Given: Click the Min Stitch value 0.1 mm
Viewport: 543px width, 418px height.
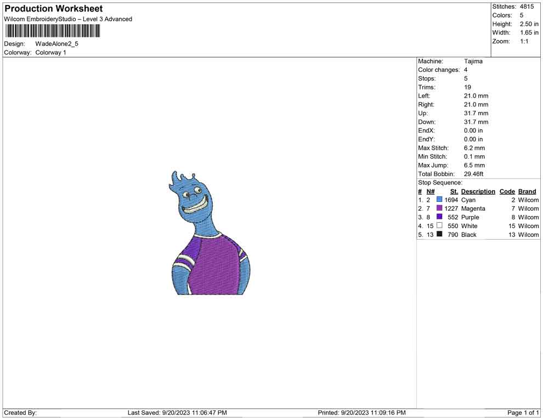Looking at the screenshot, I should point(474,156).
